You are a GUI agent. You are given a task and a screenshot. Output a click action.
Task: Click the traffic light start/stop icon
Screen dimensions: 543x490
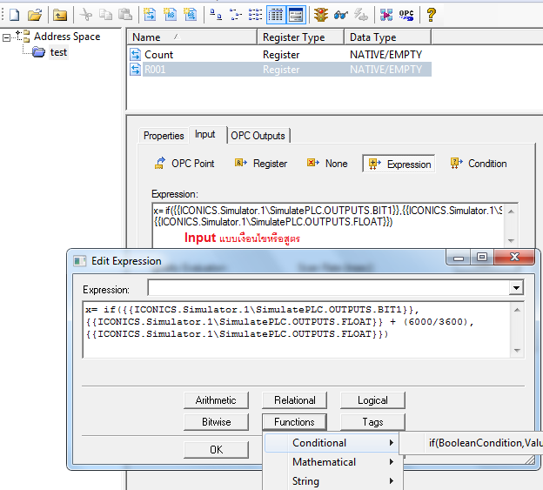tap(321, 15)
